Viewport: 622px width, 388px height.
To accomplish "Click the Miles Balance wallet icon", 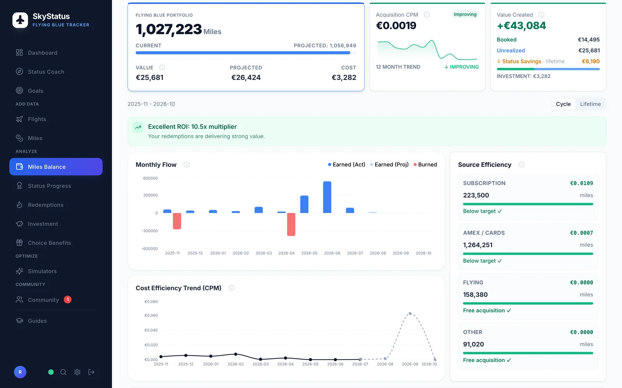I will (x=19, y=166).
